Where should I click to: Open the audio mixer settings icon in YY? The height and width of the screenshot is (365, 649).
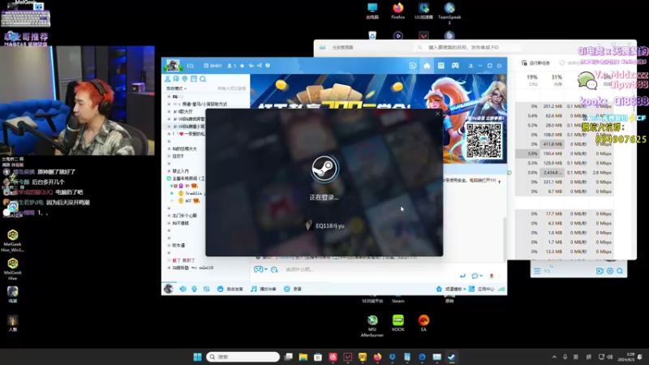(206, 289)
